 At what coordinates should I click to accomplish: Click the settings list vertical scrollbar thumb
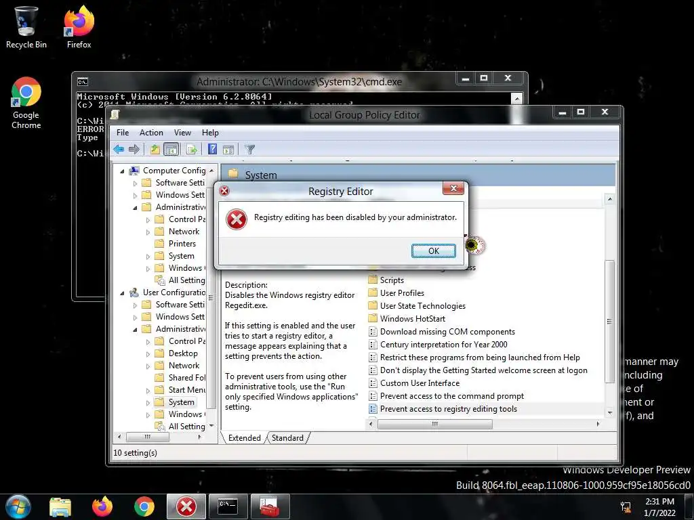coord(609,322)
